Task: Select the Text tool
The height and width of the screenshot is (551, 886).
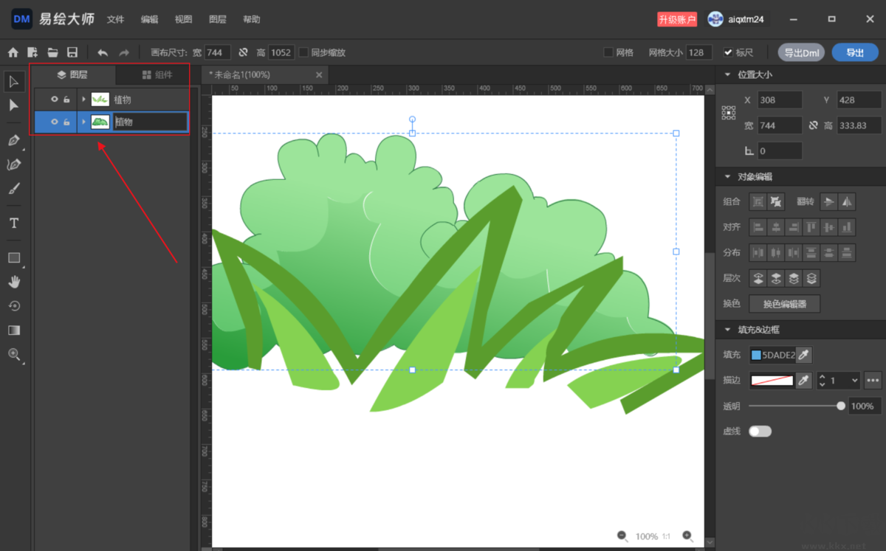Action: click(13, 223)
